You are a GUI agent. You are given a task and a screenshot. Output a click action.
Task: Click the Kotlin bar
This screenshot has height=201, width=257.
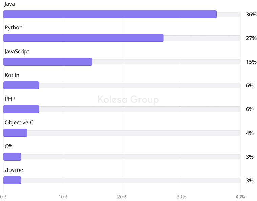pyautogui.click(x=21, y=85)
